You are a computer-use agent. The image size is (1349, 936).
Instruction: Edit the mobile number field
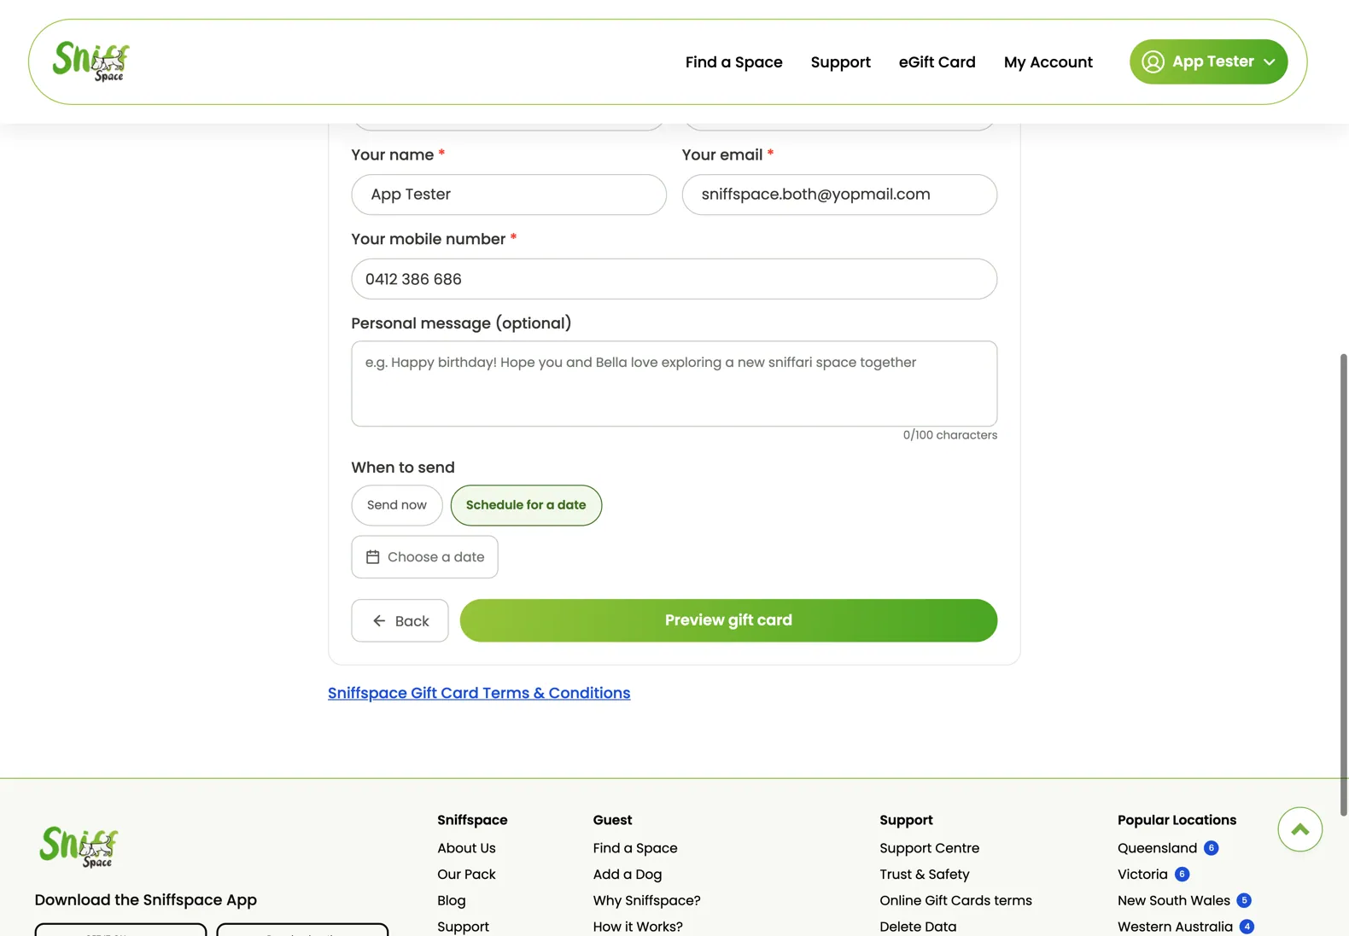pyautogui.click(x=674, y=279)
